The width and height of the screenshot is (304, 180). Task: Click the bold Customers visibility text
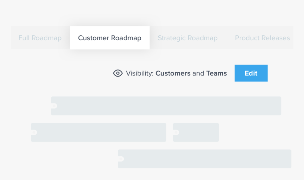(x=173, y=73)
